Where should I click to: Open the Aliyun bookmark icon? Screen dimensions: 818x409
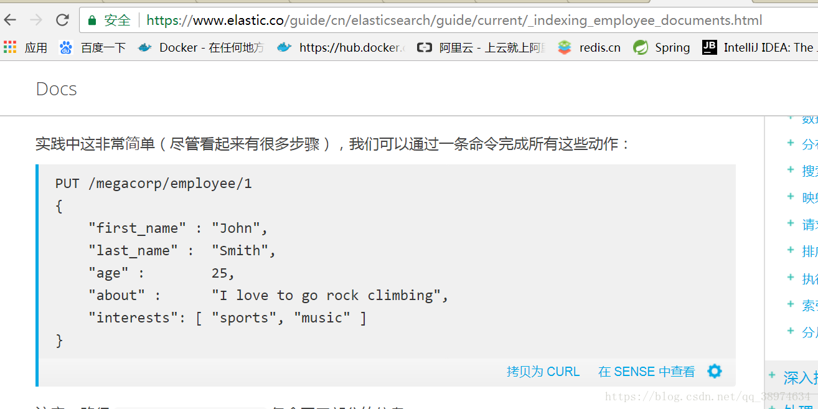click(x=425, y=47)
